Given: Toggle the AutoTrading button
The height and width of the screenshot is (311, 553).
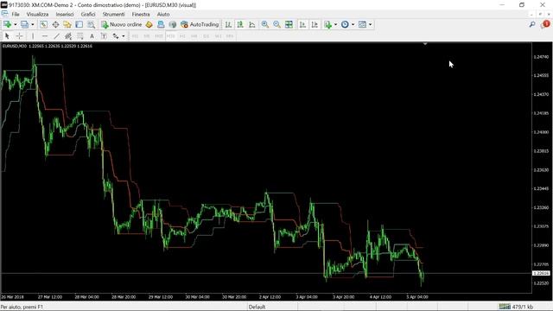Looking at the screenshot, I should [200, 24].
